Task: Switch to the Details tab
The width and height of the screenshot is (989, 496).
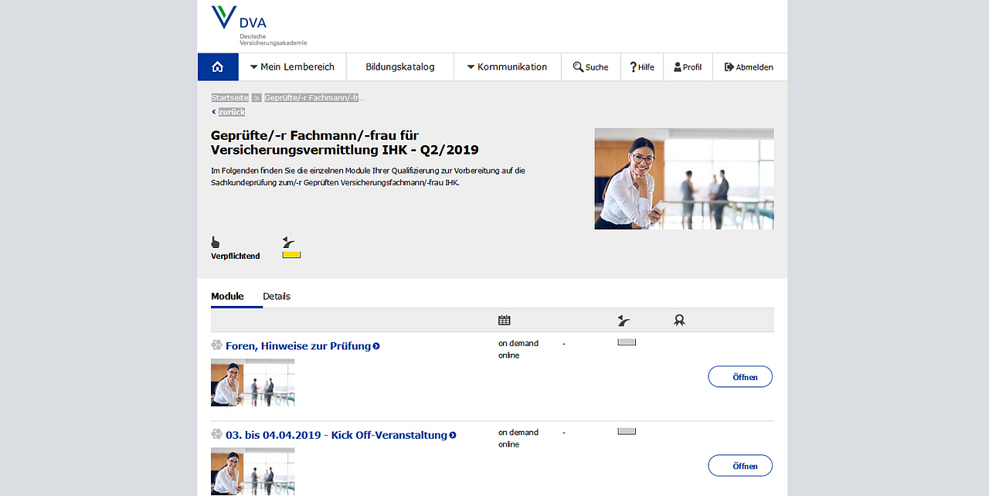Action: pyautogui.click(x=277, y=296)
